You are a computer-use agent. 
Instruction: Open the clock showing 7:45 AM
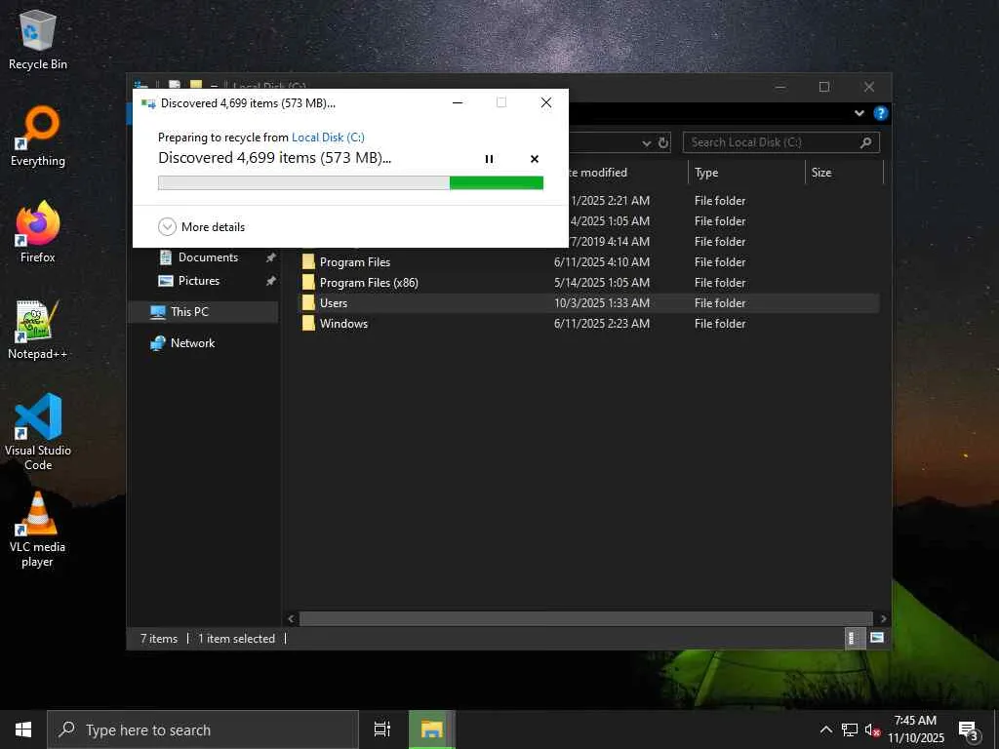(915, 729)
